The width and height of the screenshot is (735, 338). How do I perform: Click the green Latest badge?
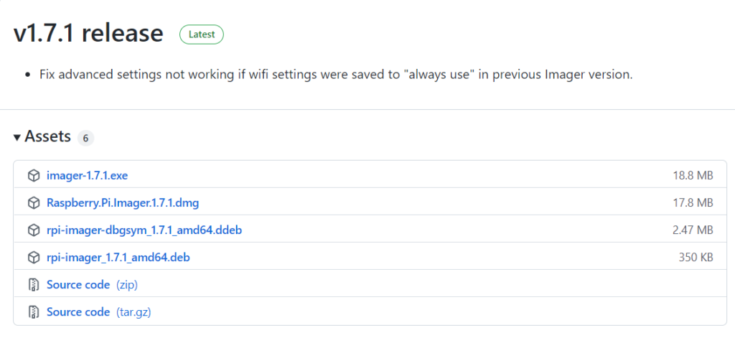pyautogui.click(x=202, y=34)
